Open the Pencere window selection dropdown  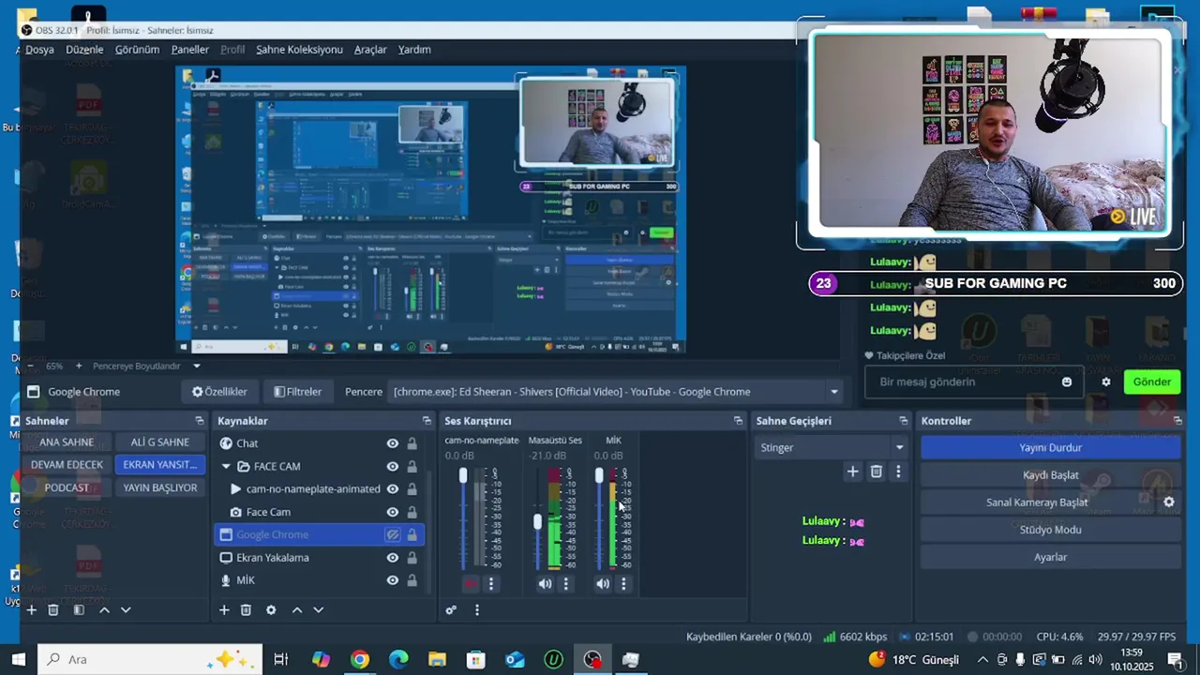click(x=616, y=392)
